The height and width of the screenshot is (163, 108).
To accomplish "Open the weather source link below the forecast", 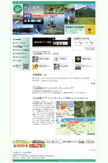I will click(x=90, y=49).
